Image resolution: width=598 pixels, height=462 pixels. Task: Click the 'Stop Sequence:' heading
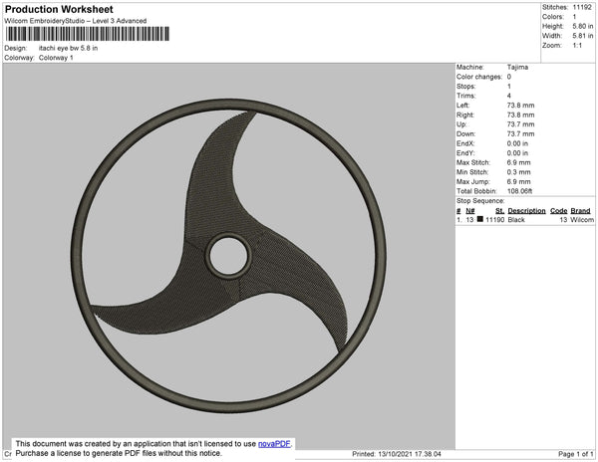[x=480, y=201]
